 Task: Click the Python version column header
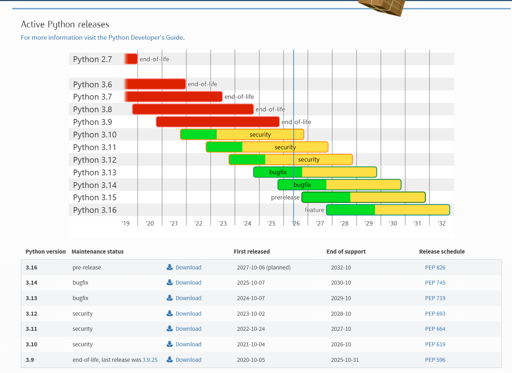click(x=46, y=251)
